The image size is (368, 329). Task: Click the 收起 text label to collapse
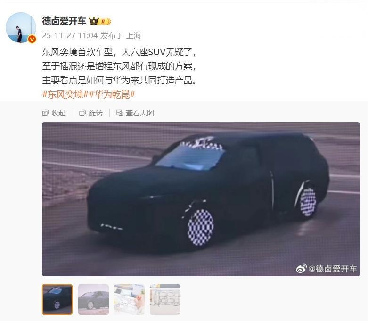coord(59,113)
